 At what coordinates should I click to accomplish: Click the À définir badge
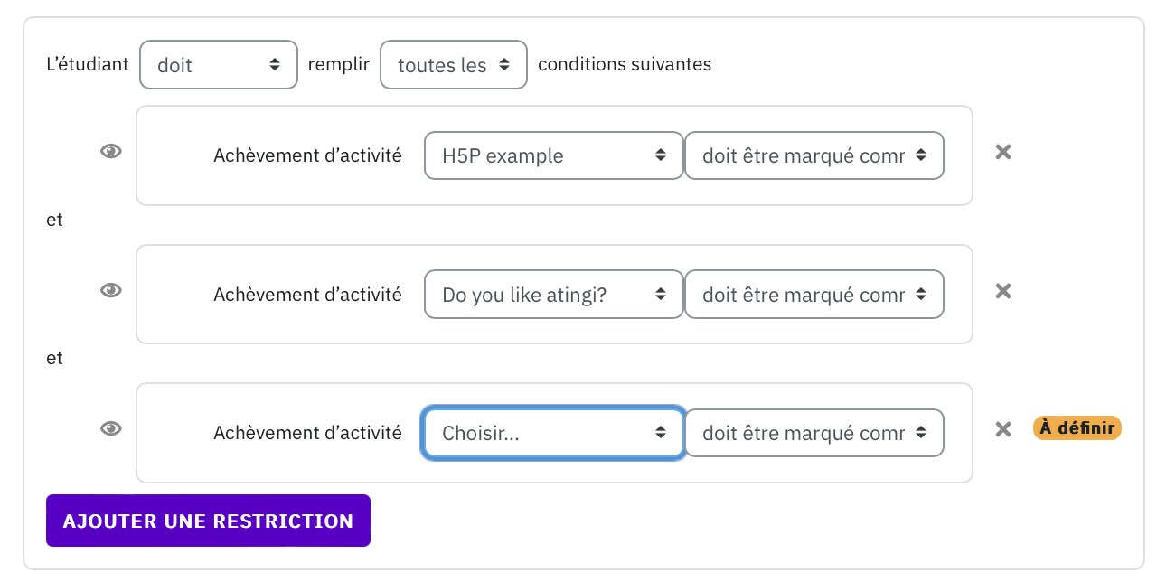tap(1077, 427)
